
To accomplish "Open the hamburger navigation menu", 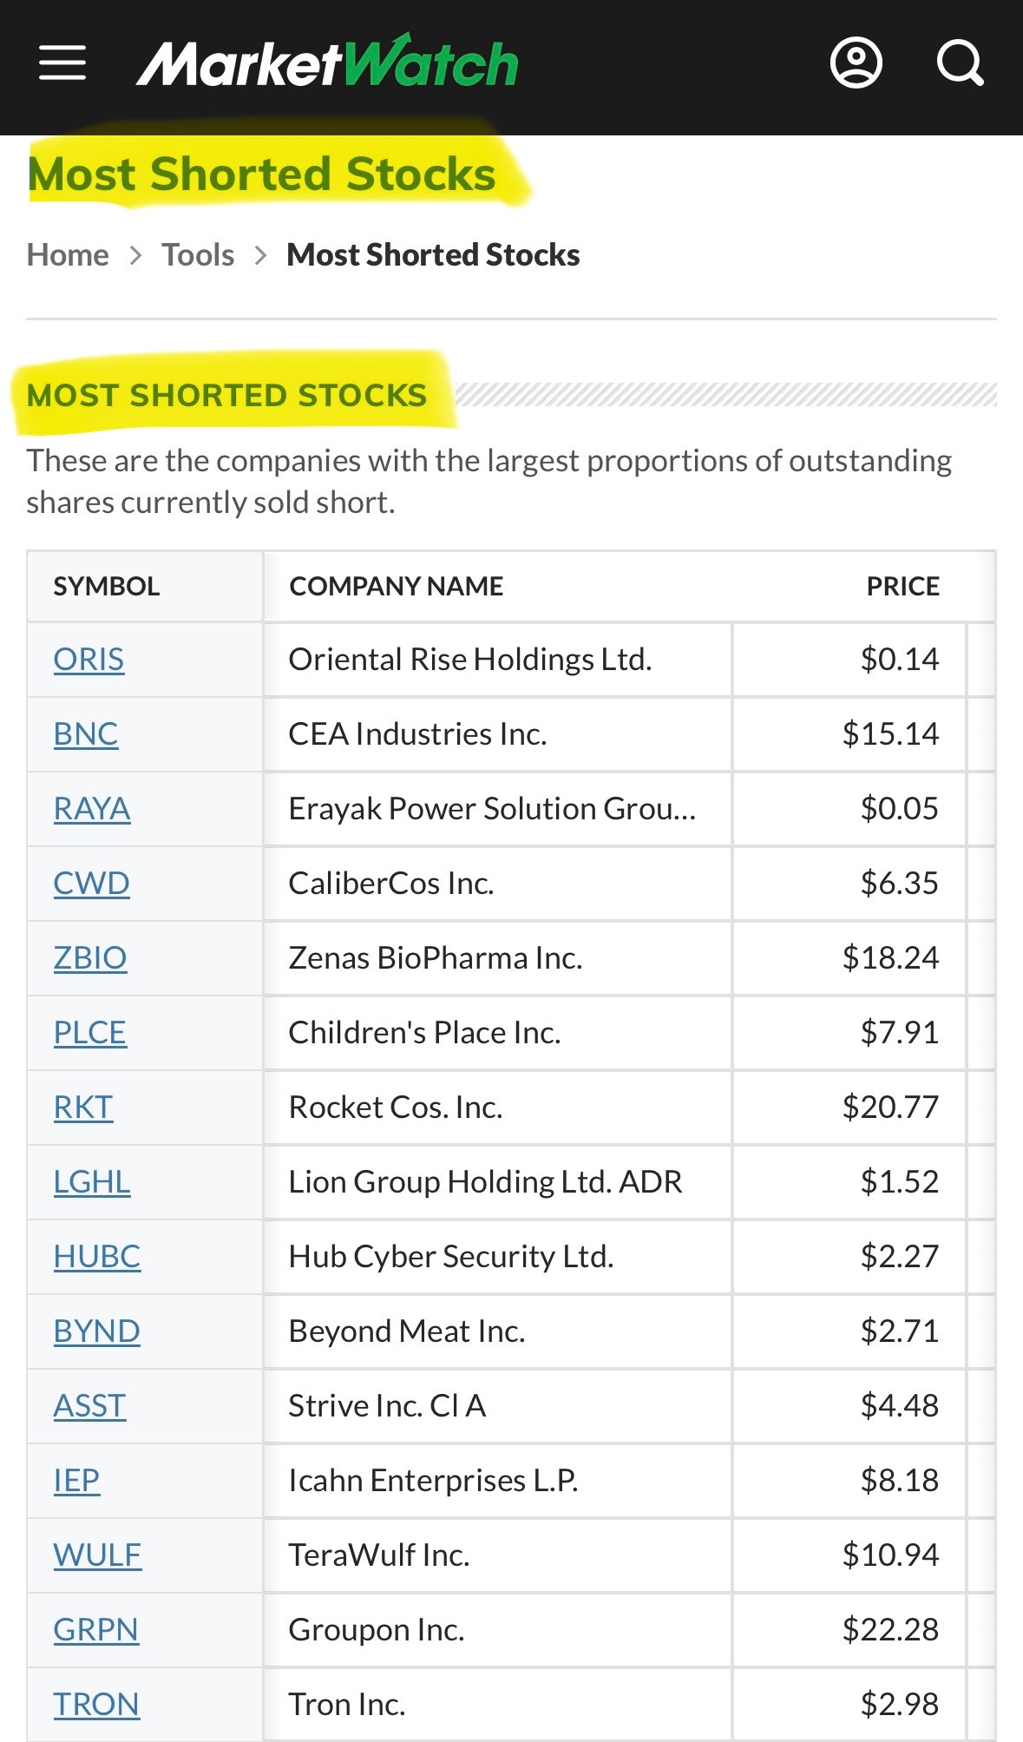I will [x=62, y=63].
